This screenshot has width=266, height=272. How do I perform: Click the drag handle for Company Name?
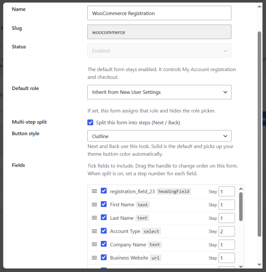pyautogui.click(x=94, y=244)
